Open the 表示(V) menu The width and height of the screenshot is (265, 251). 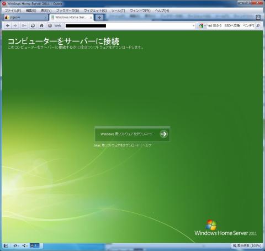46,11
